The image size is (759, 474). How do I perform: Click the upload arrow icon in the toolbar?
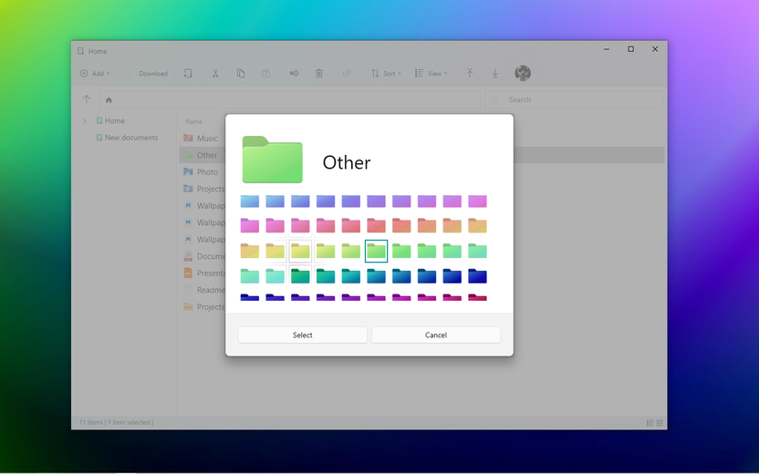click(x=470, y=74)
